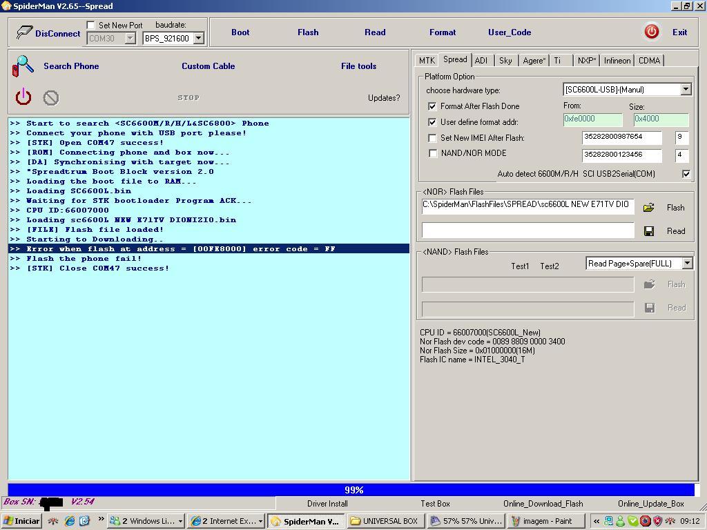Uncheck Format After Flash Done
707x530 pixels.
(x=432, y=106)
